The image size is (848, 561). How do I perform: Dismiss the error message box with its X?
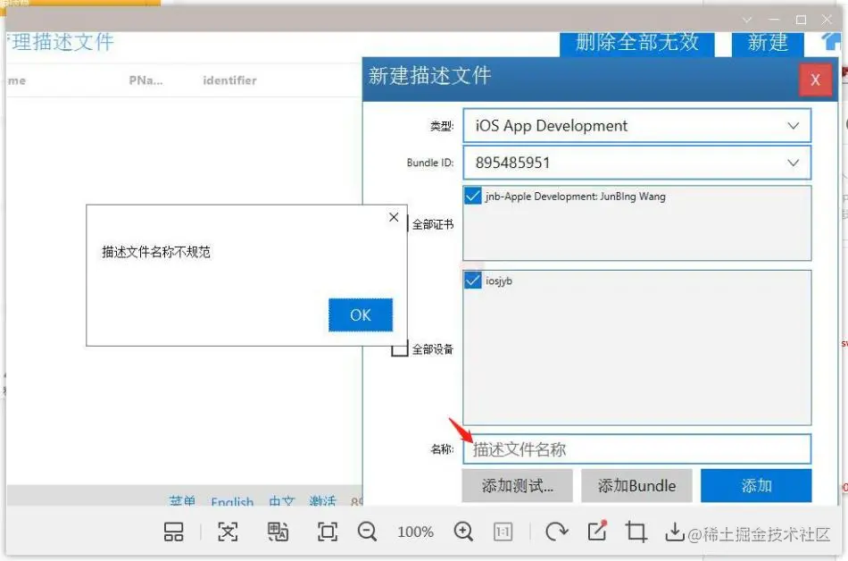(x=394, y=217)
